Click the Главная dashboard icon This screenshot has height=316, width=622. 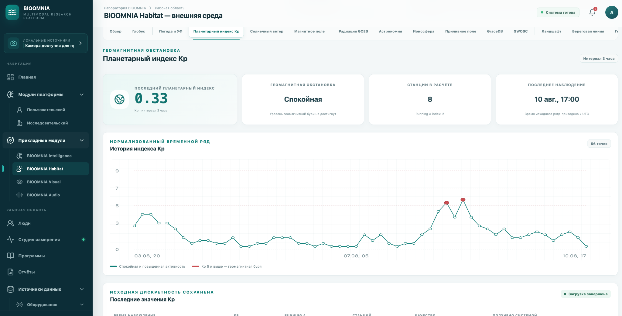[x=11, y=77]
